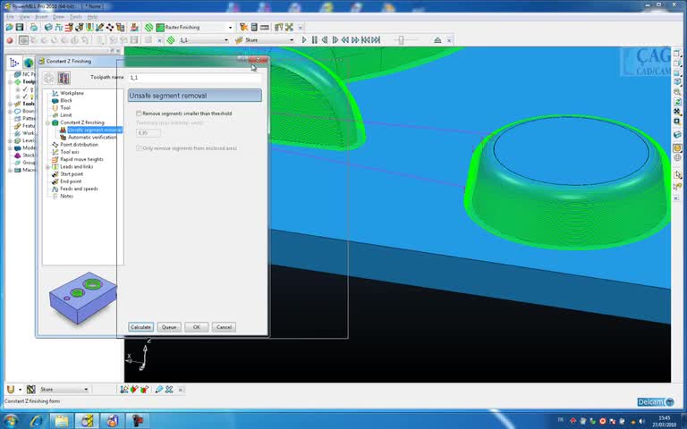Open Internet Explorer from taskbar
Image resolution: width=687 pixels, height=429 pixels.
coord(36,421)
